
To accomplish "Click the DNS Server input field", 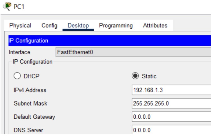I will (171, 130).
